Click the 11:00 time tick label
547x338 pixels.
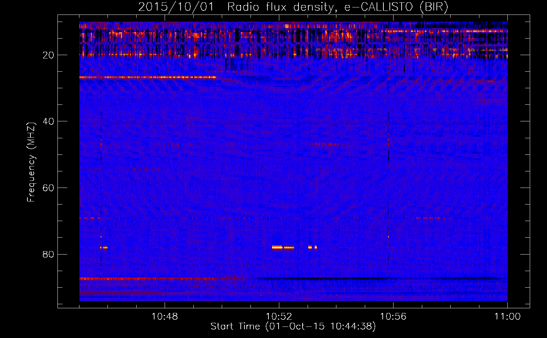[507, 317]
